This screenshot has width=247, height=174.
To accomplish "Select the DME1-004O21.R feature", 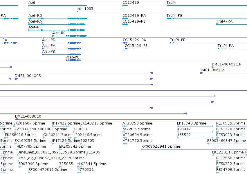I will point(213,67).
